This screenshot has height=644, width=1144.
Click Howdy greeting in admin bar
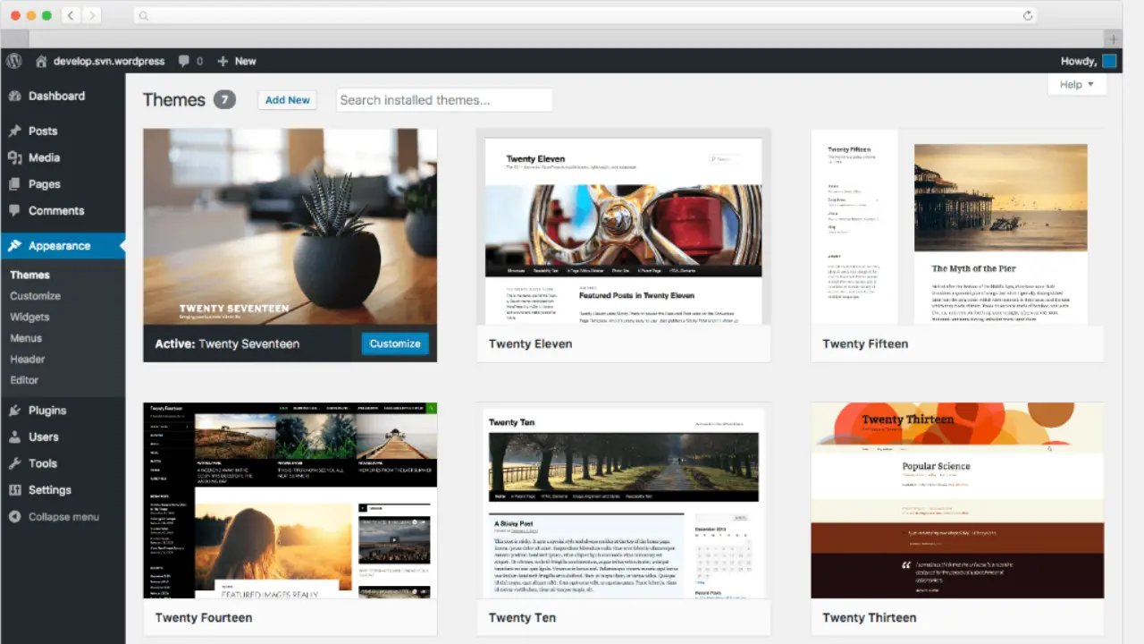(x=1079, y=61)
